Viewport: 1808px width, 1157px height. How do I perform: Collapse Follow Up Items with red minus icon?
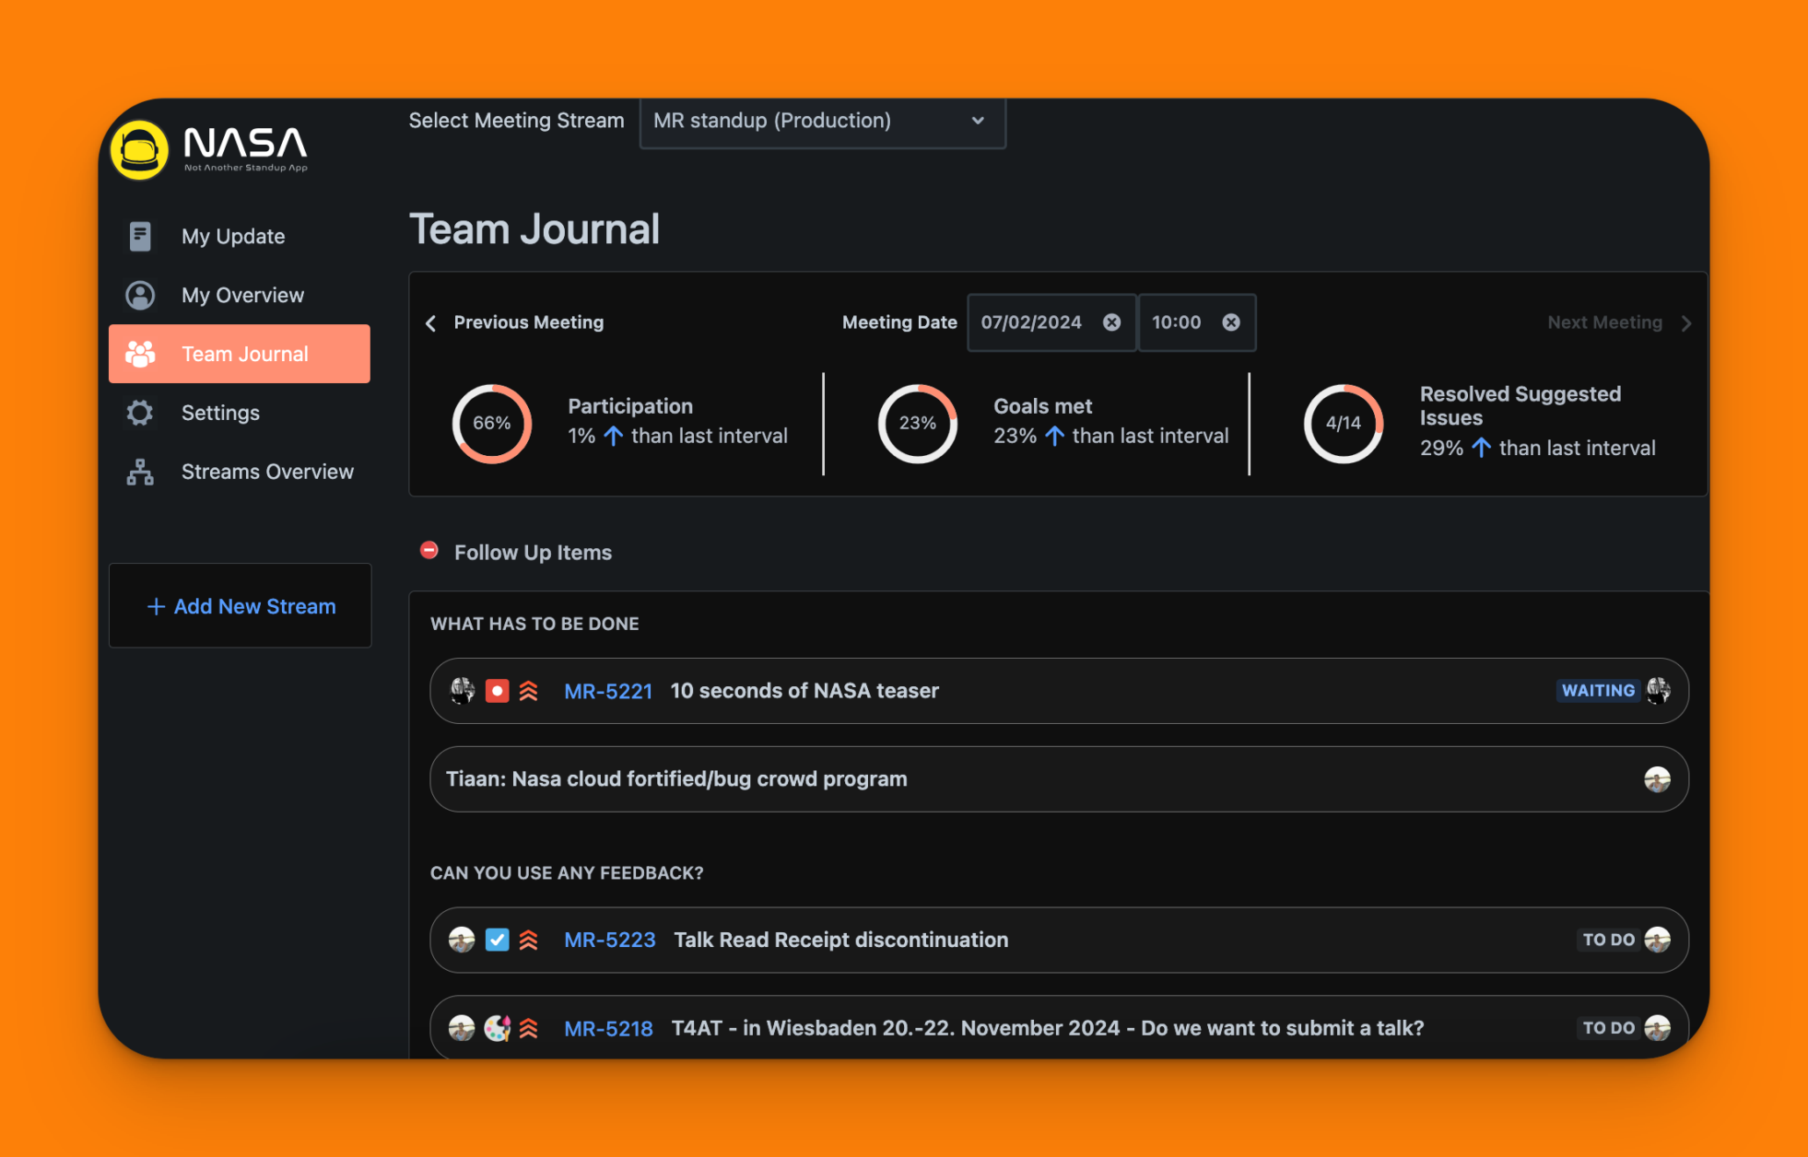[429, 551]
